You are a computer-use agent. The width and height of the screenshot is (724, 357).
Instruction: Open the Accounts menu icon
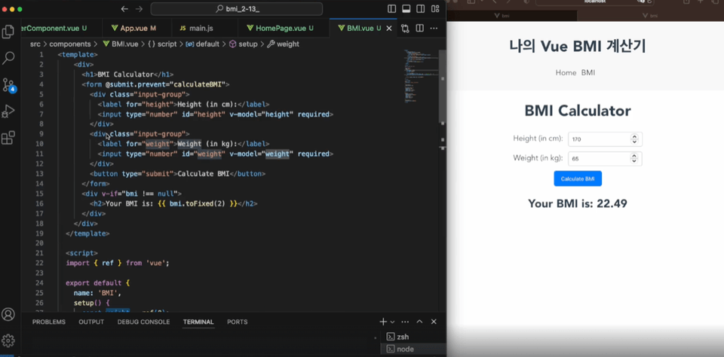coord(8,314)
